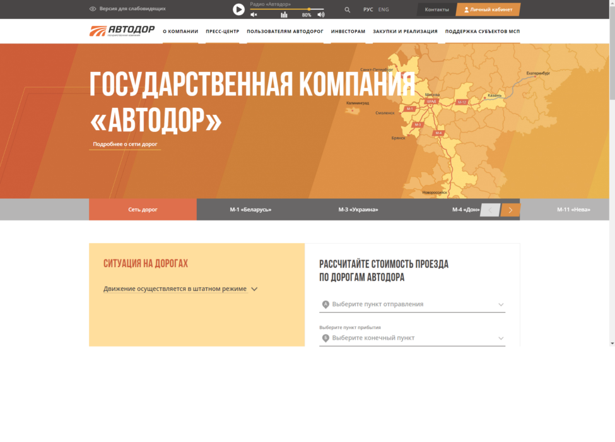Select РУС as the site language
615x442 pixels.
[x=368, y=9]
